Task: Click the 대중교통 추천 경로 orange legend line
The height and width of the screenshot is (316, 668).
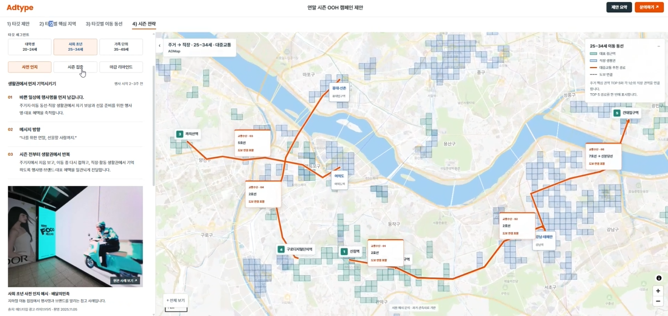Action: 592,67
